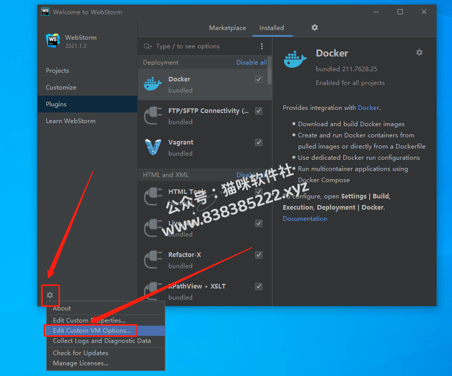Viewport: 452px width, 376px height.
Task: Click the WebStorm logo in the sidebar
Action: coord(53,40)
